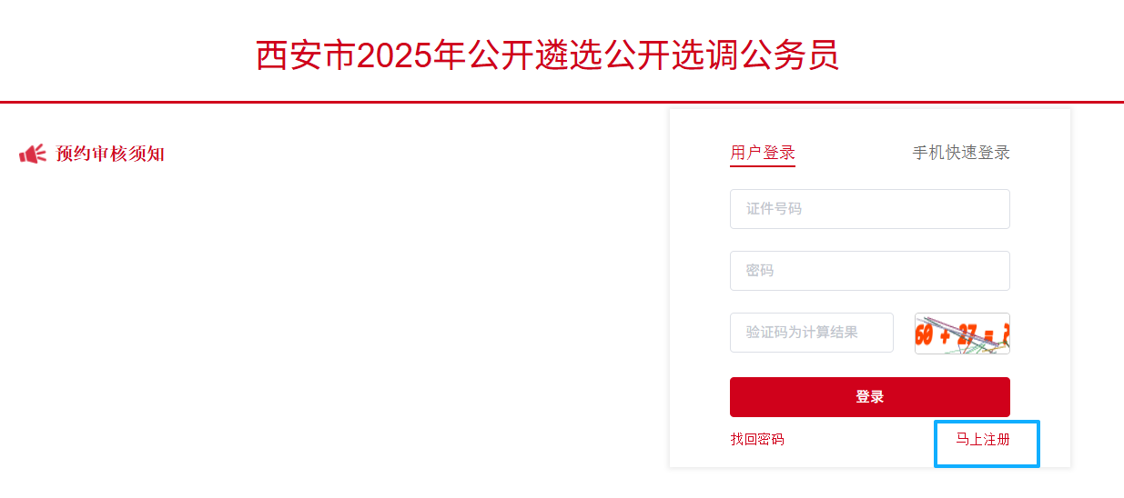Go to register now link

(983, 440)
